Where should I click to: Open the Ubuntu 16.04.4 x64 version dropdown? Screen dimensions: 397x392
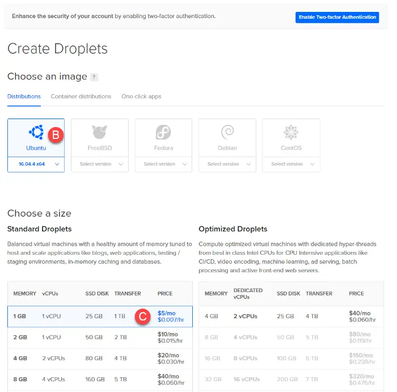[x=36, y=164]
